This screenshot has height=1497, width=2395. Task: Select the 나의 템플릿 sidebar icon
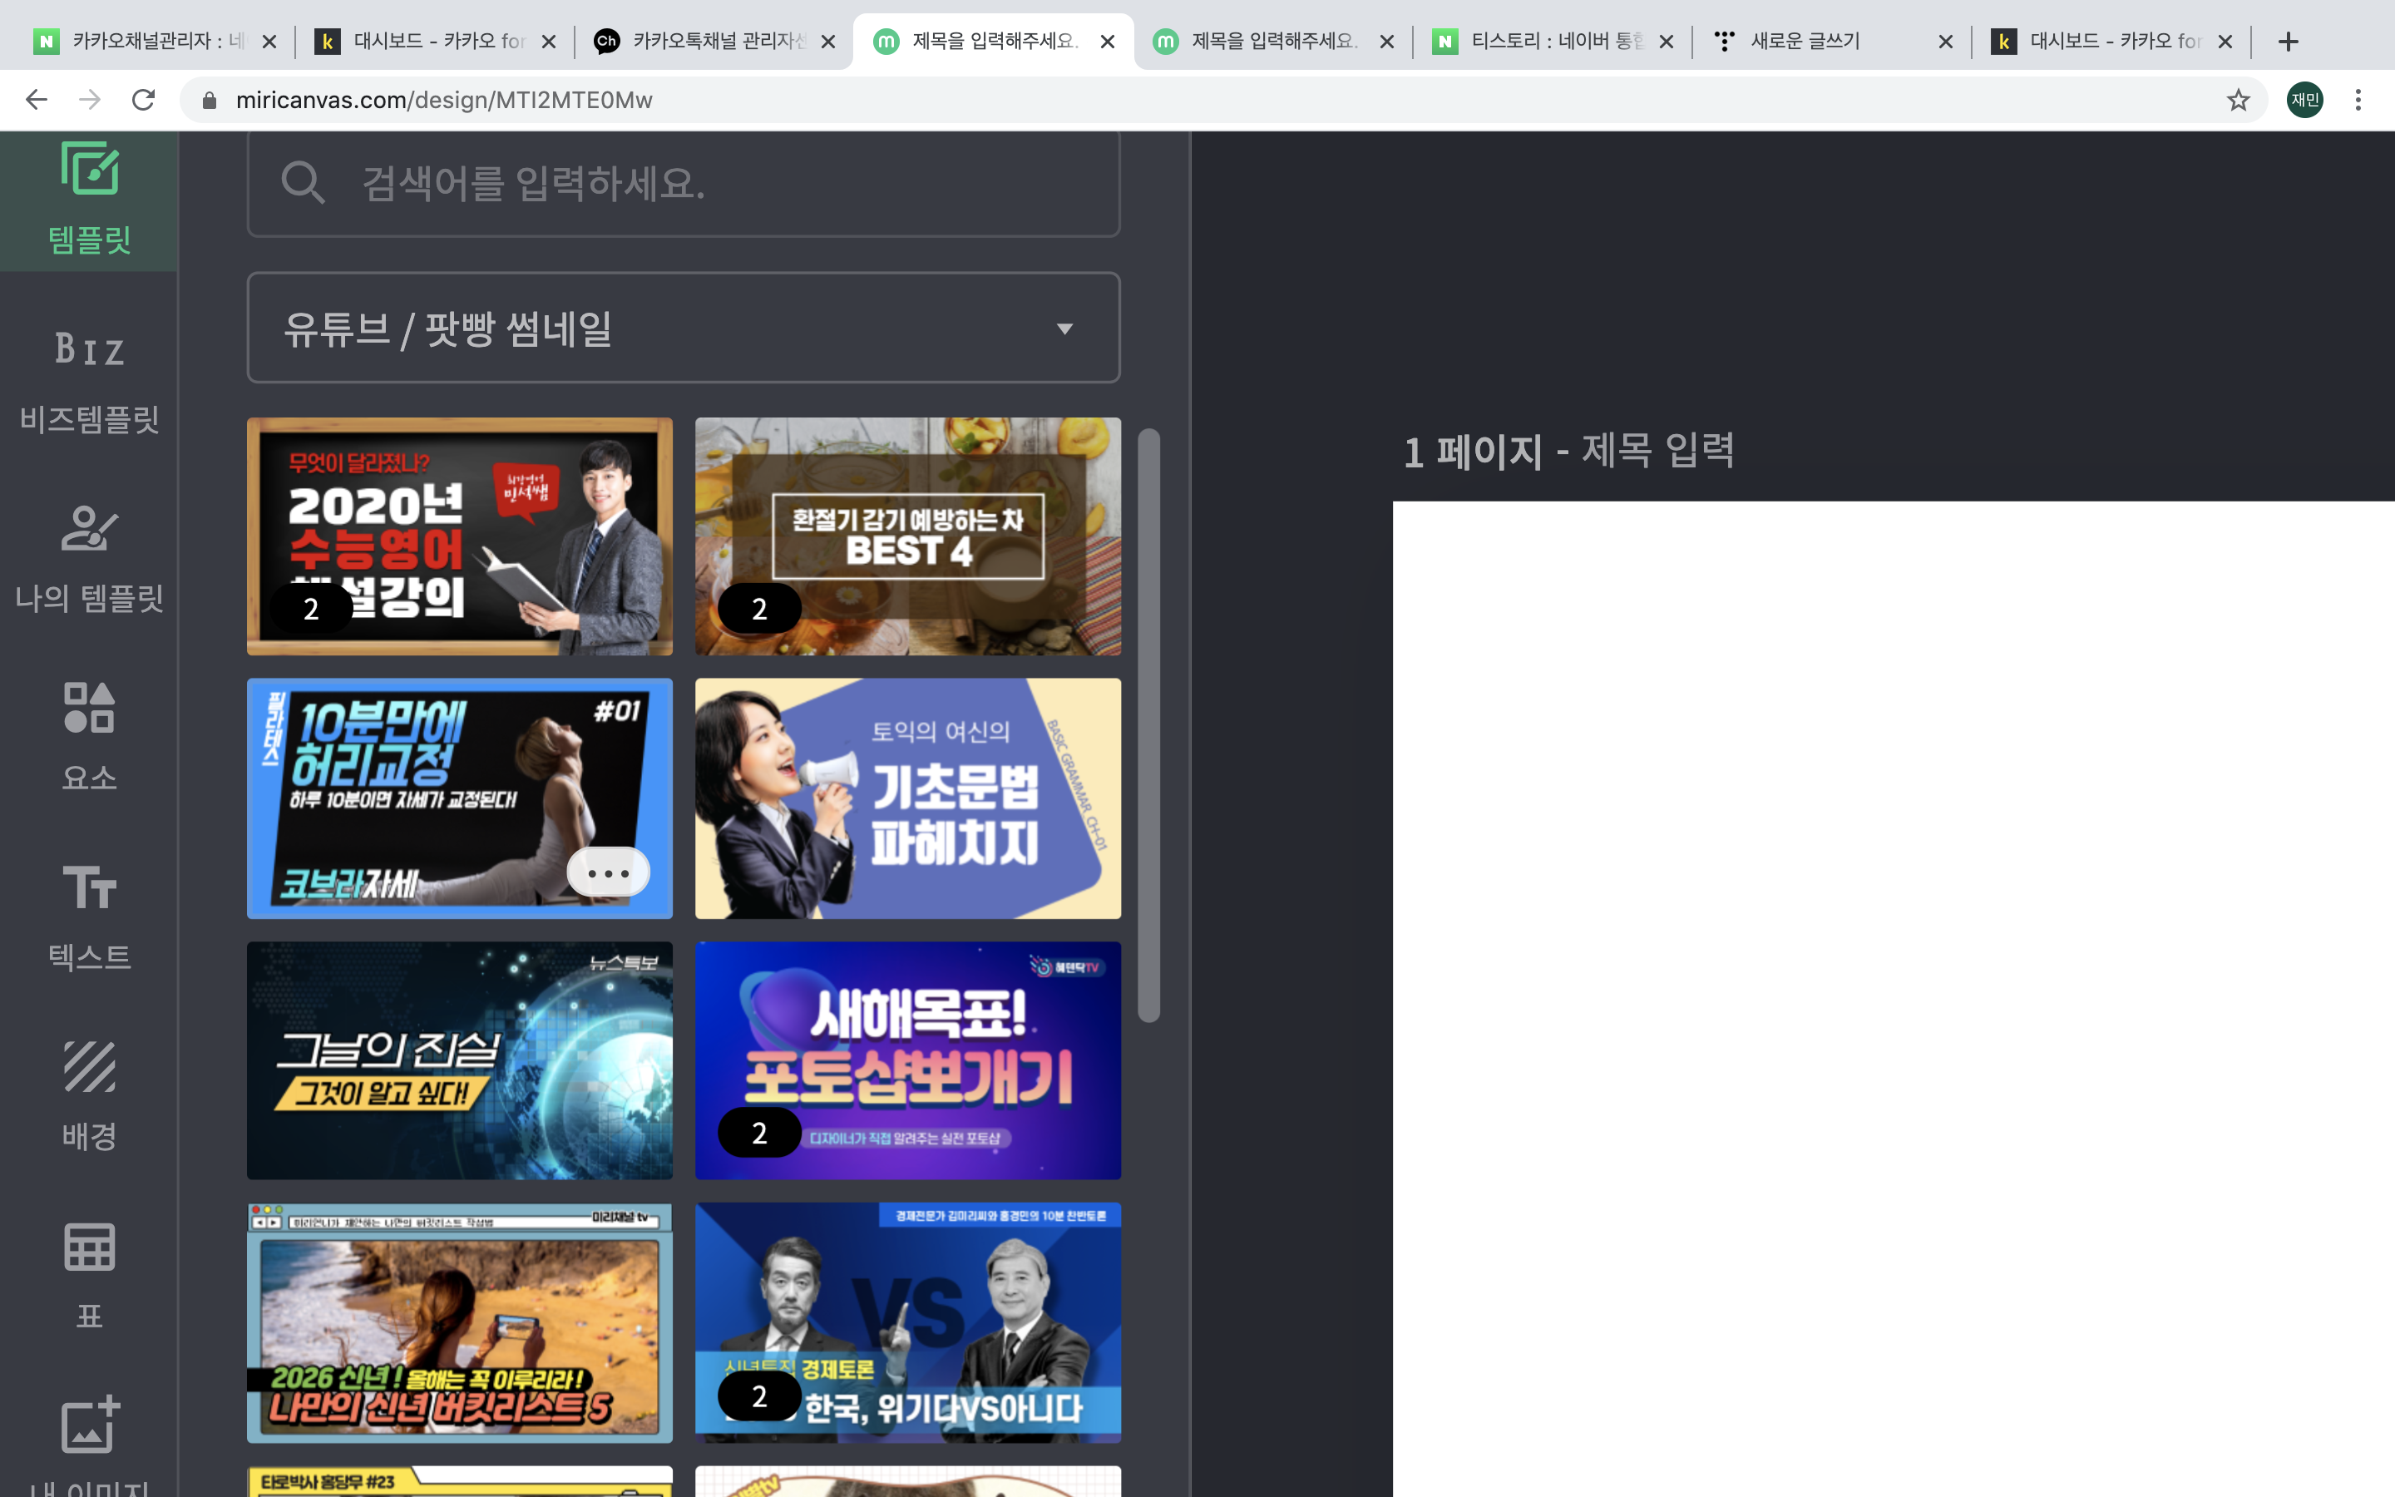[89, 560]
